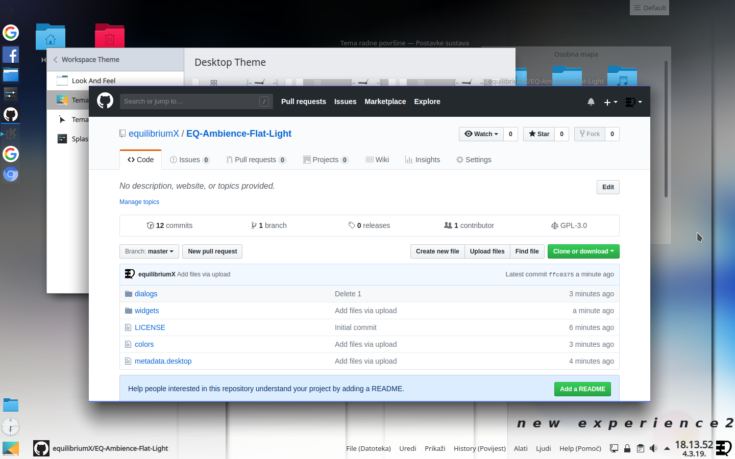
Task: Click the 18.13.52 clock in the panel
Action: point(694,445)
